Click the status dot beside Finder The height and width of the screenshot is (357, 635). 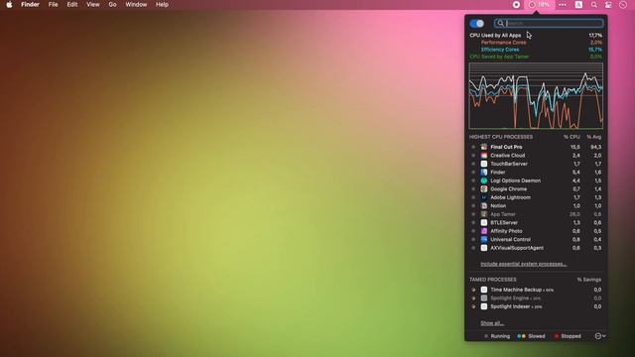473,172
